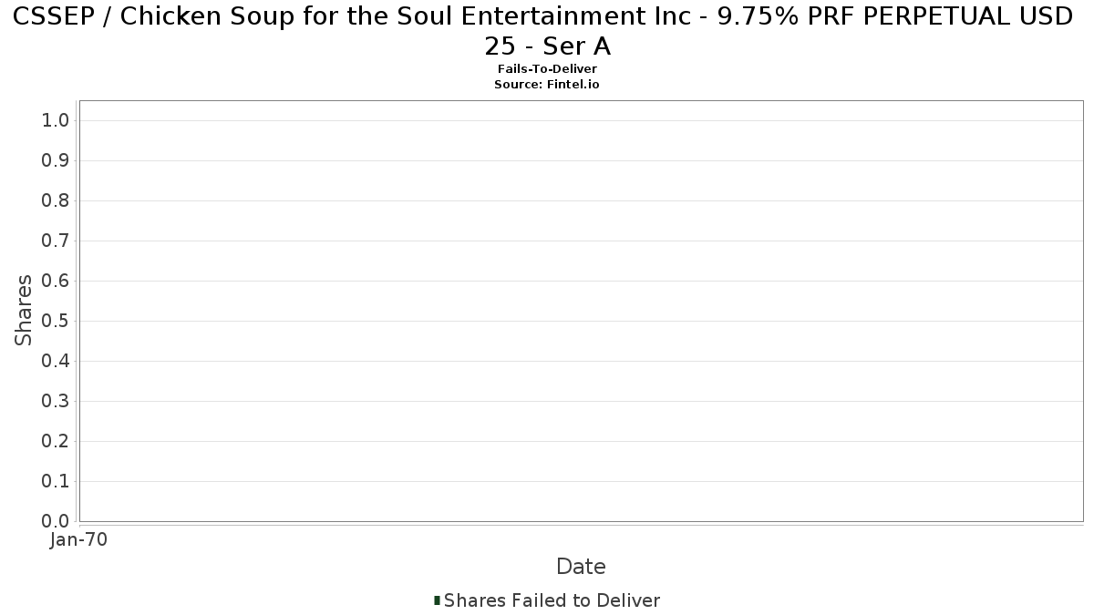Click the Jan-70 date axis tick

[x=79, y=540]
